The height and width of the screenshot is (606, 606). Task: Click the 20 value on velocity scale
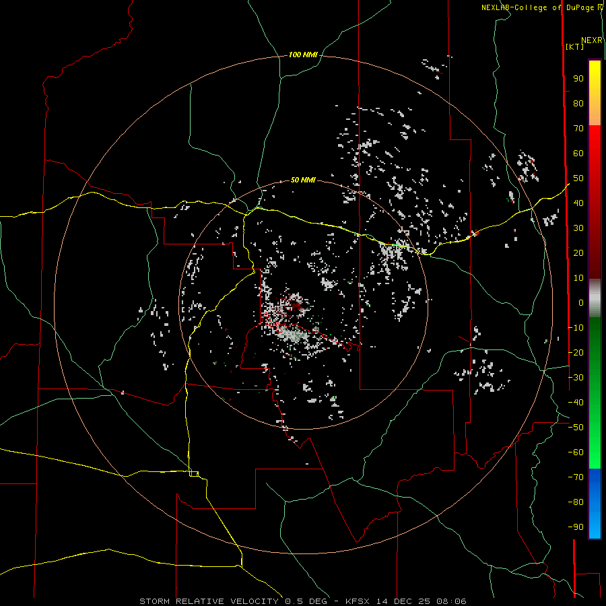tap(578, 252)
